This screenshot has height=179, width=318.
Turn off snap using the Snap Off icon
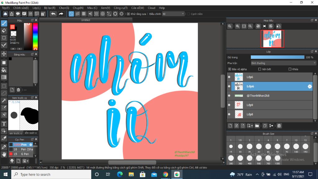pyautogui.click(x=71, y=14)
